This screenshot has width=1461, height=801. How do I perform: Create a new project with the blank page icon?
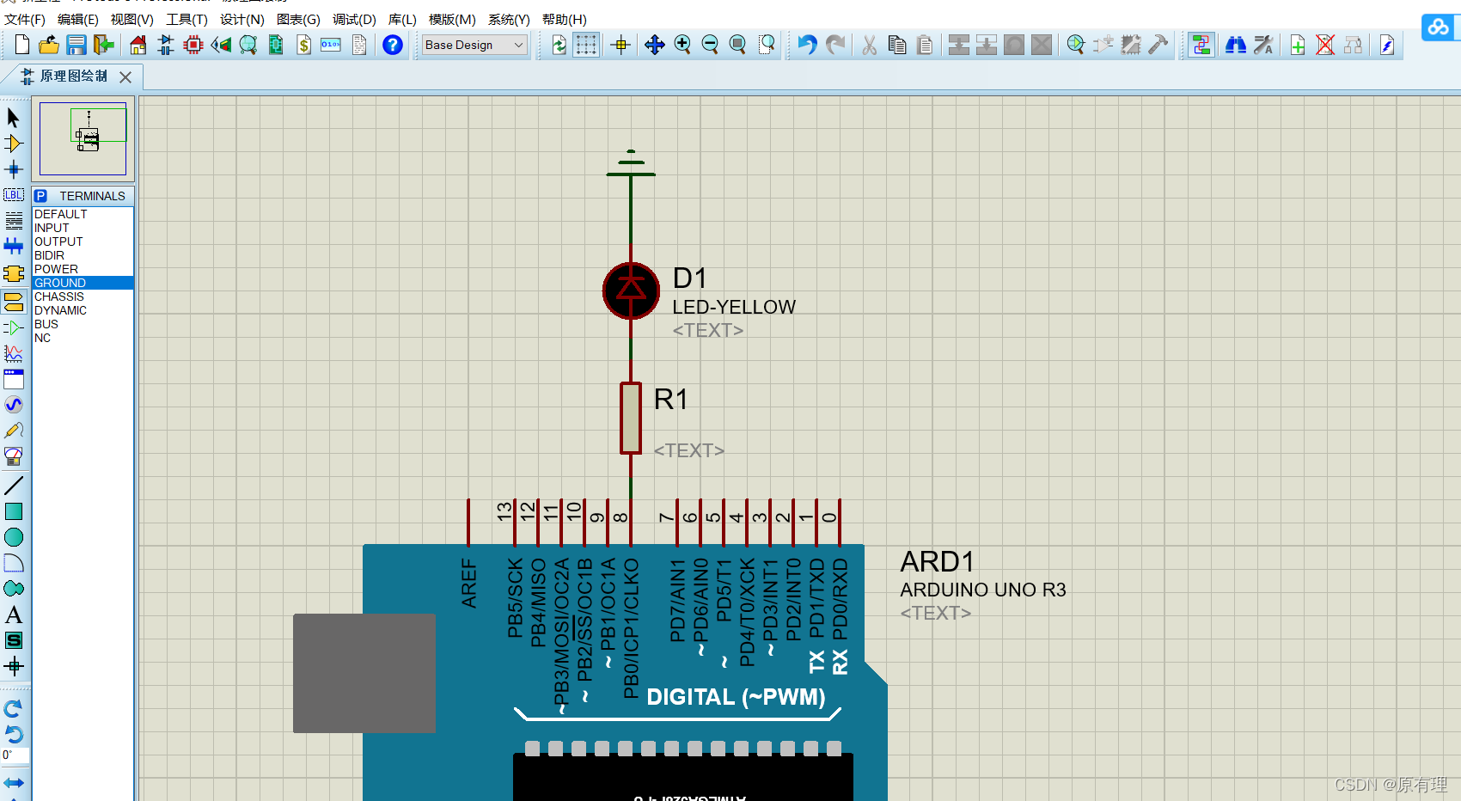[x=22, y=45]
